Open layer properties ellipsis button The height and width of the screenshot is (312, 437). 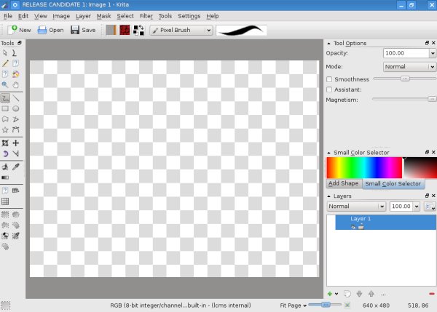click(384, 295)
